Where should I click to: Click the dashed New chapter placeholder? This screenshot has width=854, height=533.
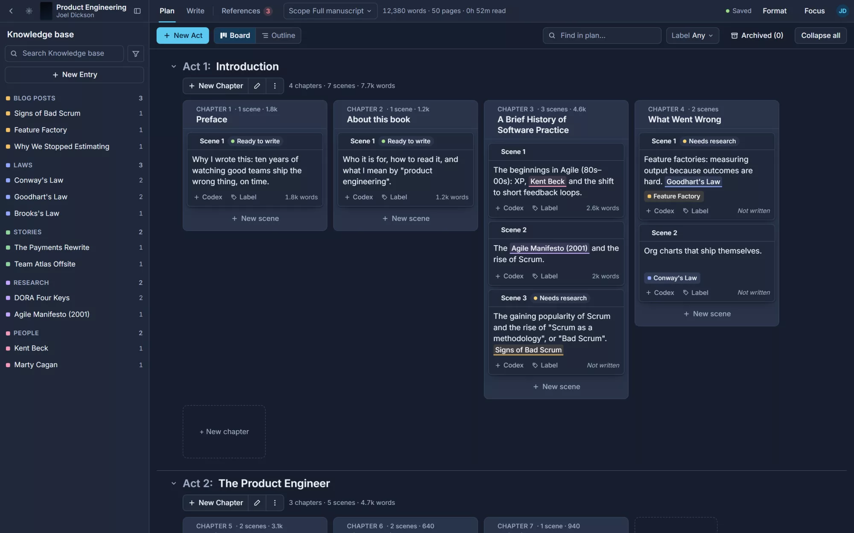(x=224, y=432)
